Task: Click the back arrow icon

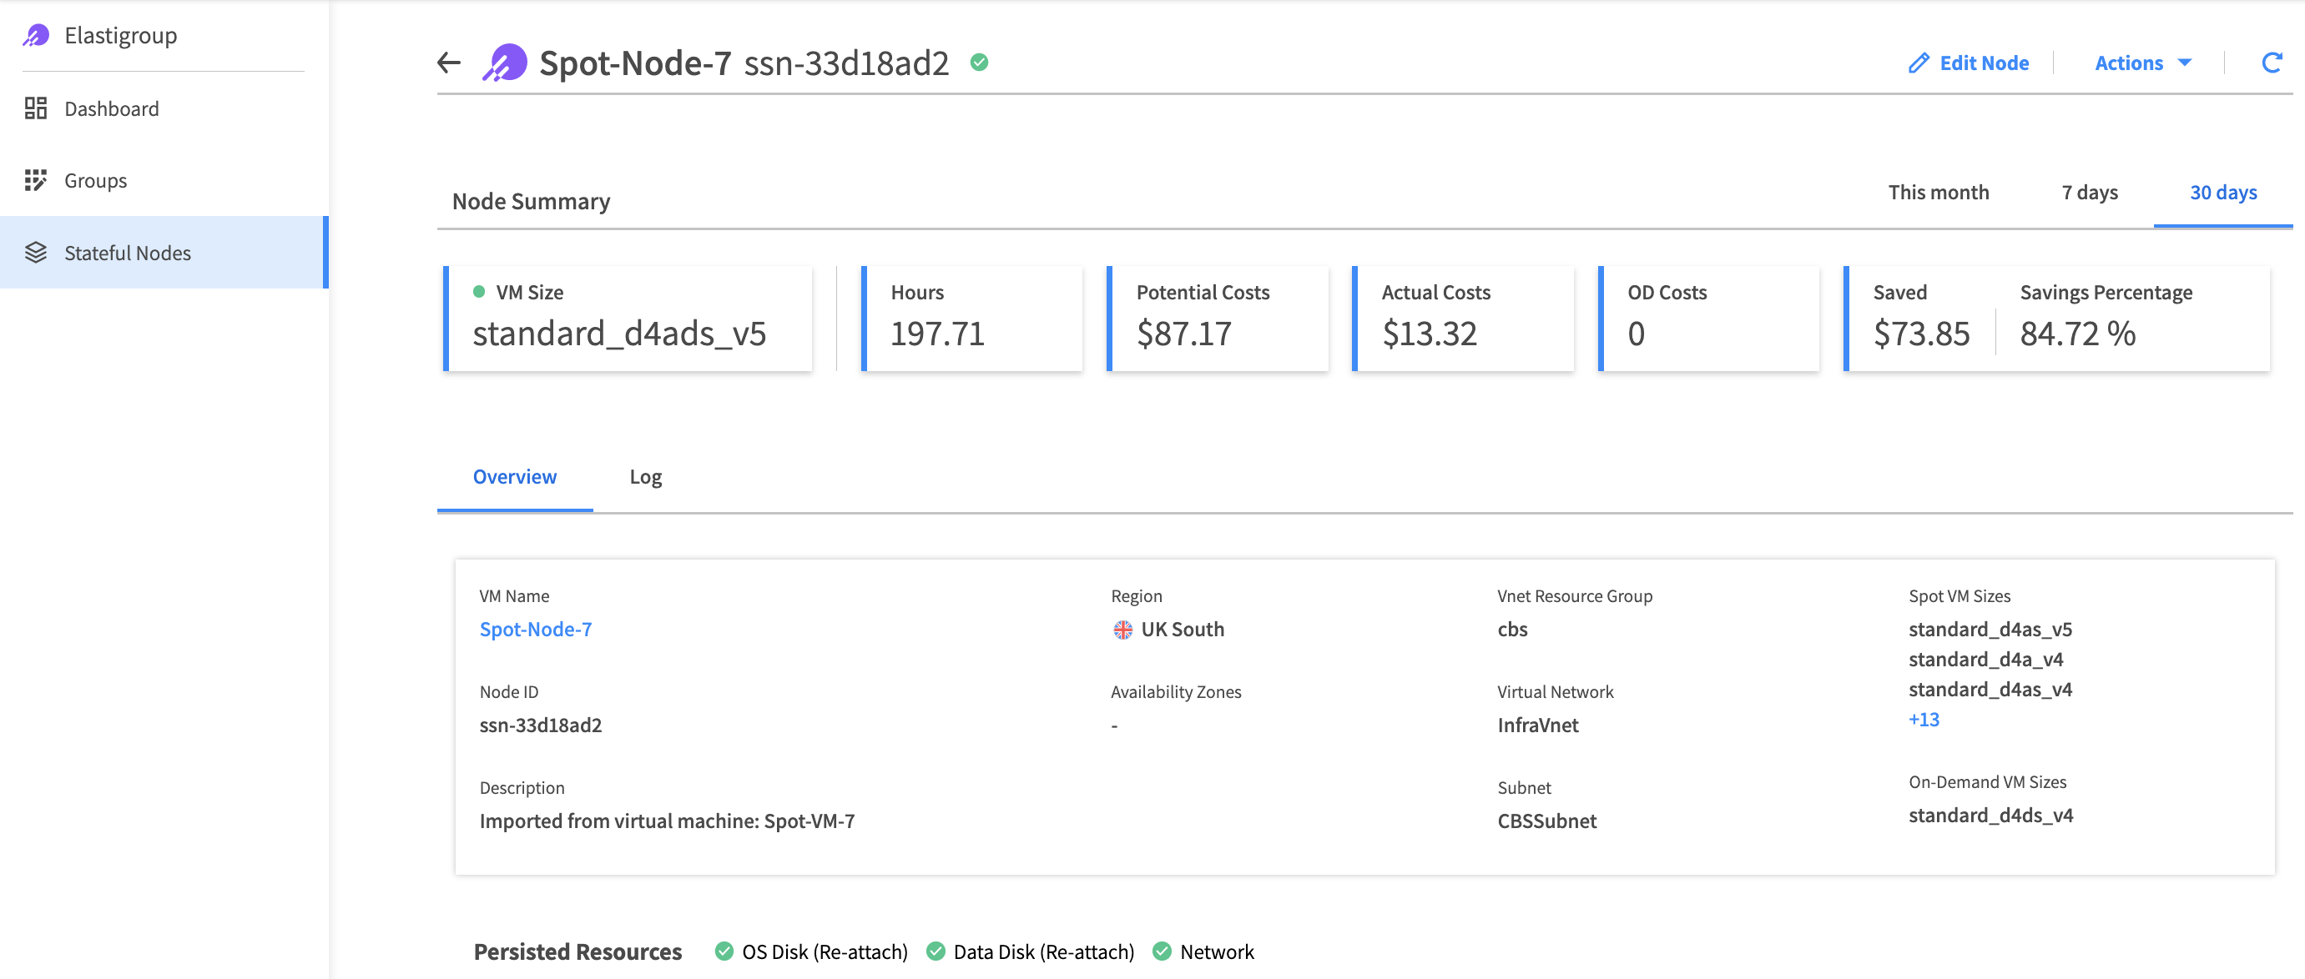Action: tap(448, 63)
